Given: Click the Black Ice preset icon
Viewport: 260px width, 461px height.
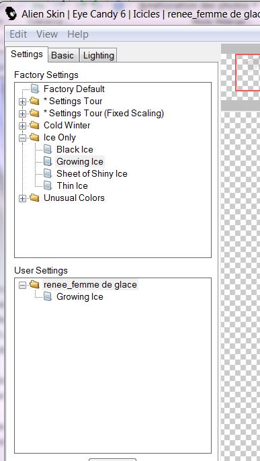Looking at the screenshot, I should 48,149.
